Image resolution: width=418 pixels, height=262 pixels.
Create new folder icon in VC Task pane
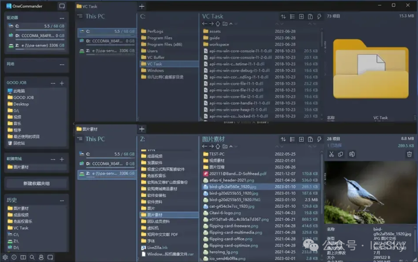[225, 24]
